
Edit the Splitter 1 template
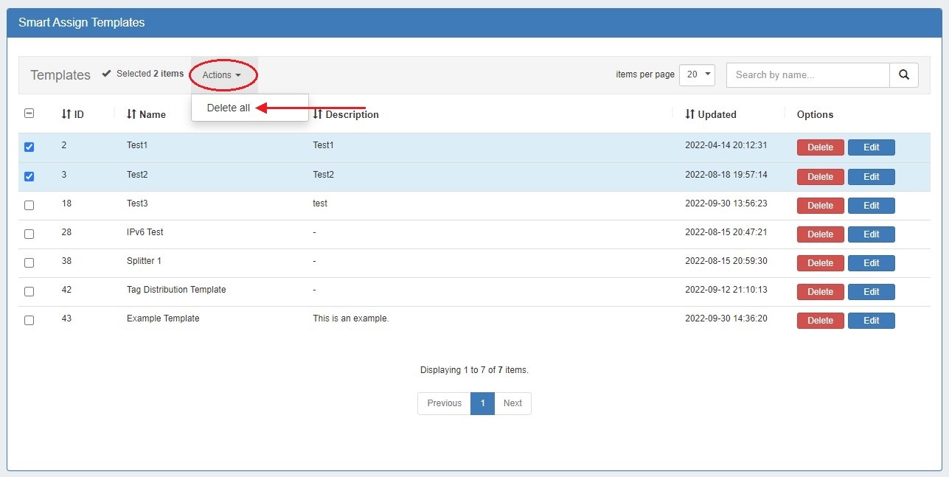click(x=871, y=262)
